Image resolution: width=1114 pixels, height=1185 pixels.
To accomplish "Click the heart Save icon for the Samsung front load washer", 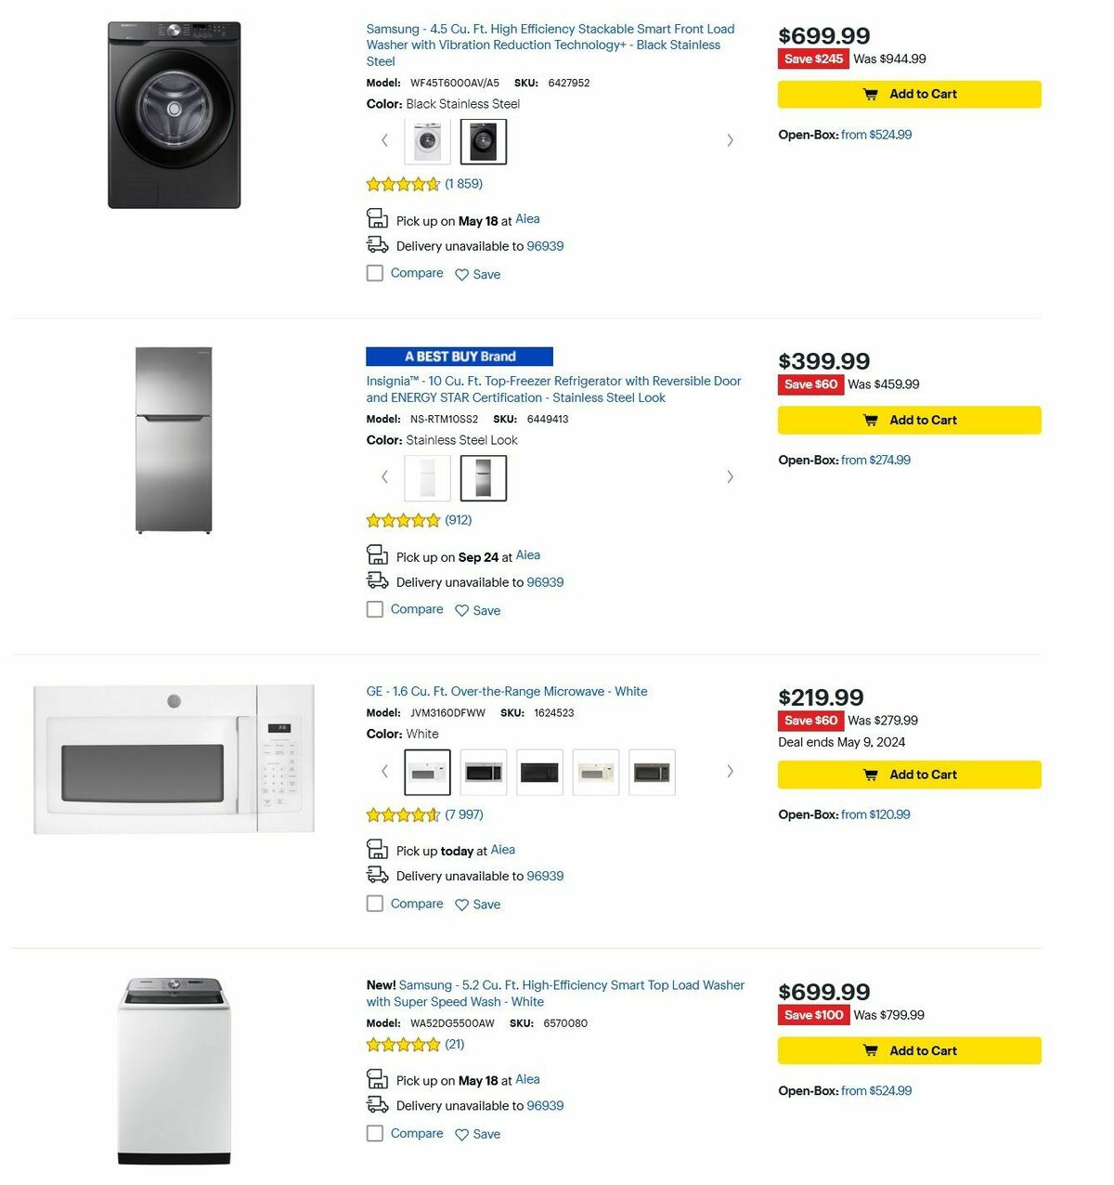I will coord(462,274).
